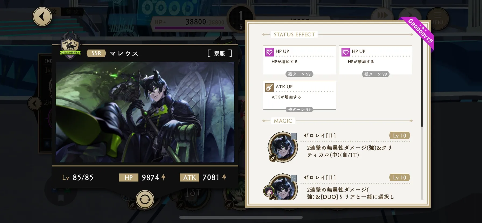Viewport: 482px width, 223px height.
Task: Tap the round back arrow button
Action: [x=42, y=17]
